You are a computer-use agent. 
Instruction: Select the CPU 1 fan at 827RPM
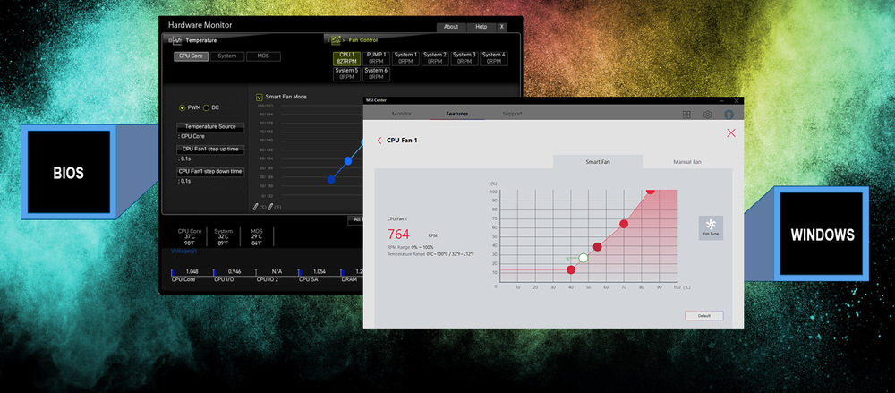click(346, 58)
